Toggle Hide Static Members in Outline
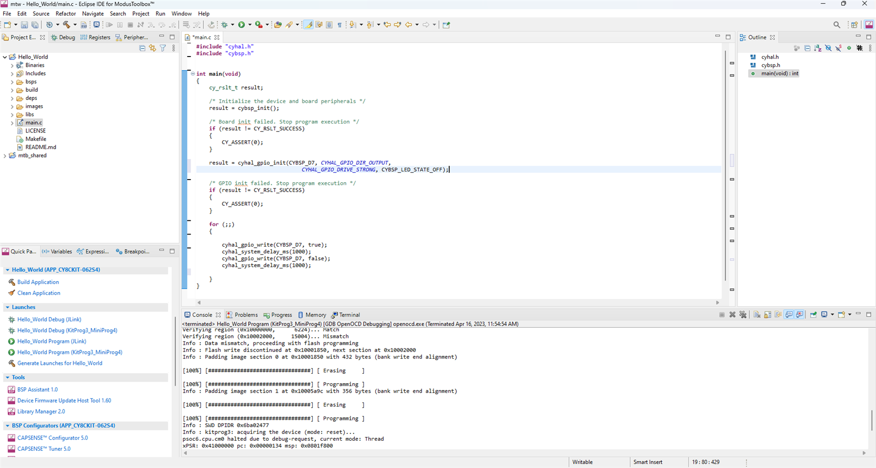 (x=839, y=48)
